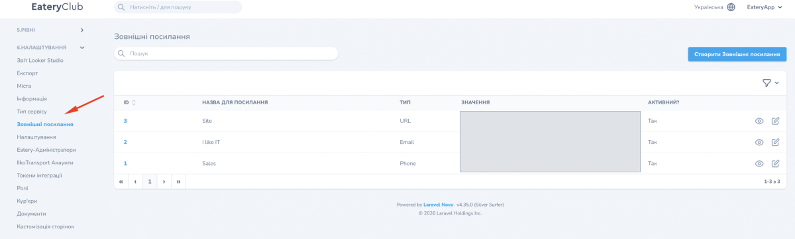This screenshot has height=239, width=795.
Task: View the Sales row eye icon
Action: click(x=759, y=164)
